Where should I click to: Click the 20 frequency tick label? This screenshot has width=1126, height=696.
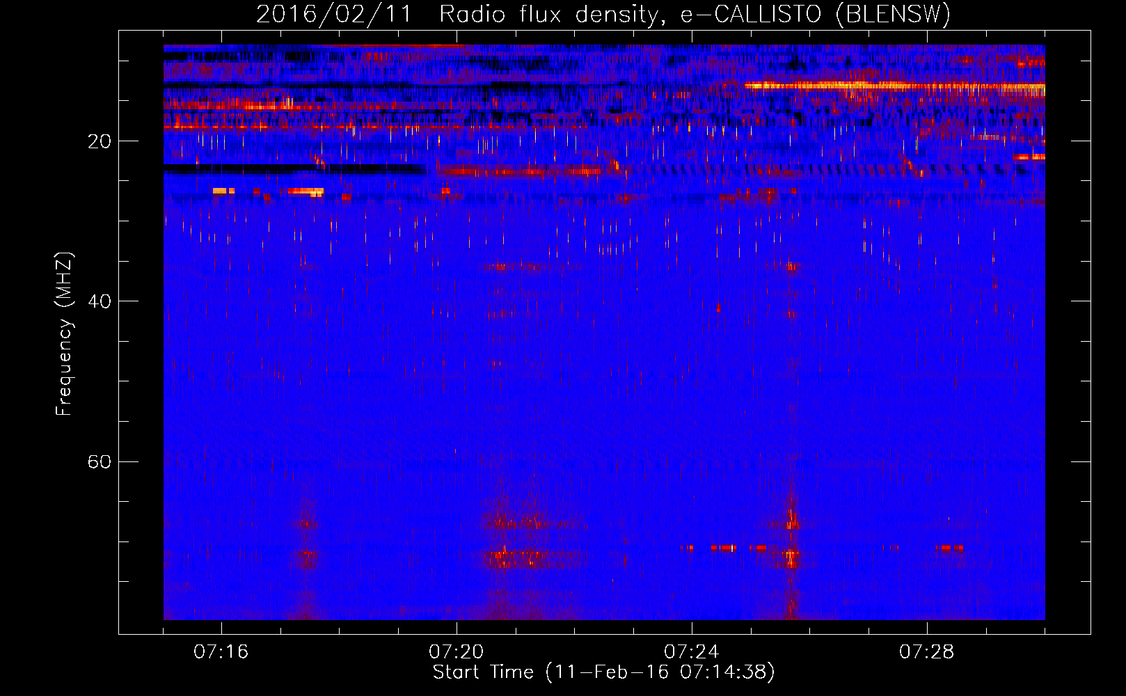click(100, 141)
